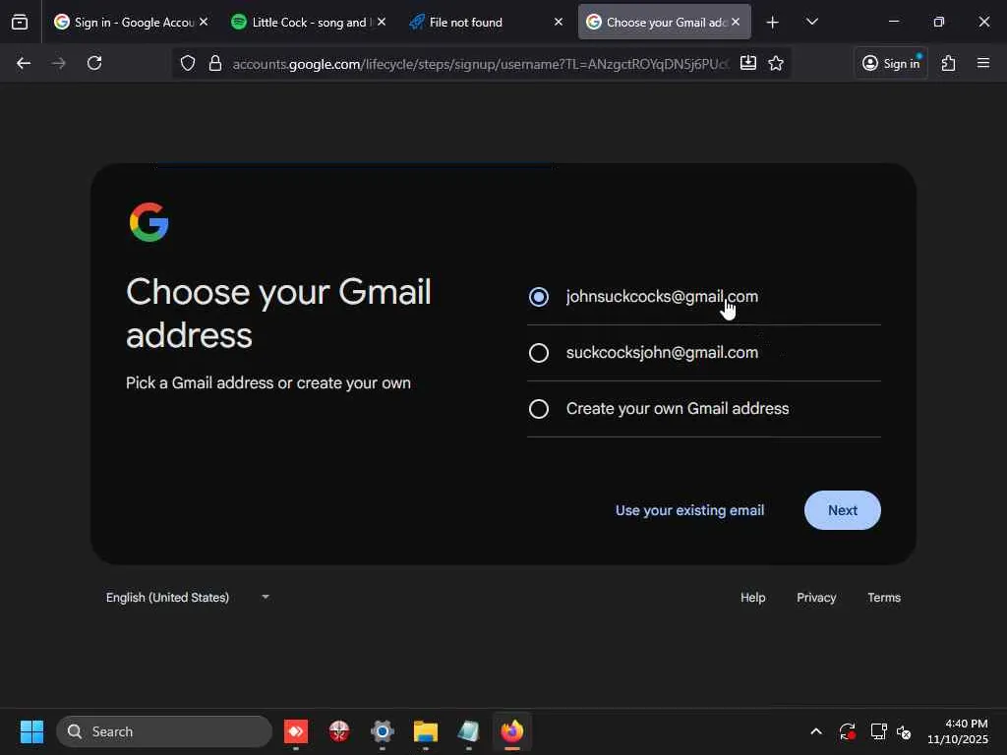Open File Explorer from the taskbar
1007x755 pixels.
click(425, 731)
